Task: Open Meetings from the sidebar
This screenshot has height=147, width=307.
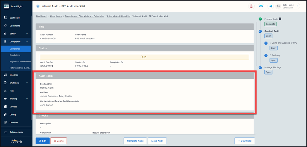Action: tap(14, 75)
